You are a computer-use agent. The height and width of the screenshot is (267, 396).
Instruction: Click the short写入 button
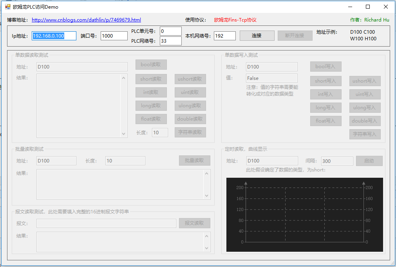coord(326,81)
